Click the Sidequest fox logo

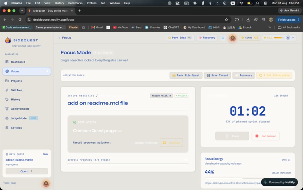pos(8,40)
